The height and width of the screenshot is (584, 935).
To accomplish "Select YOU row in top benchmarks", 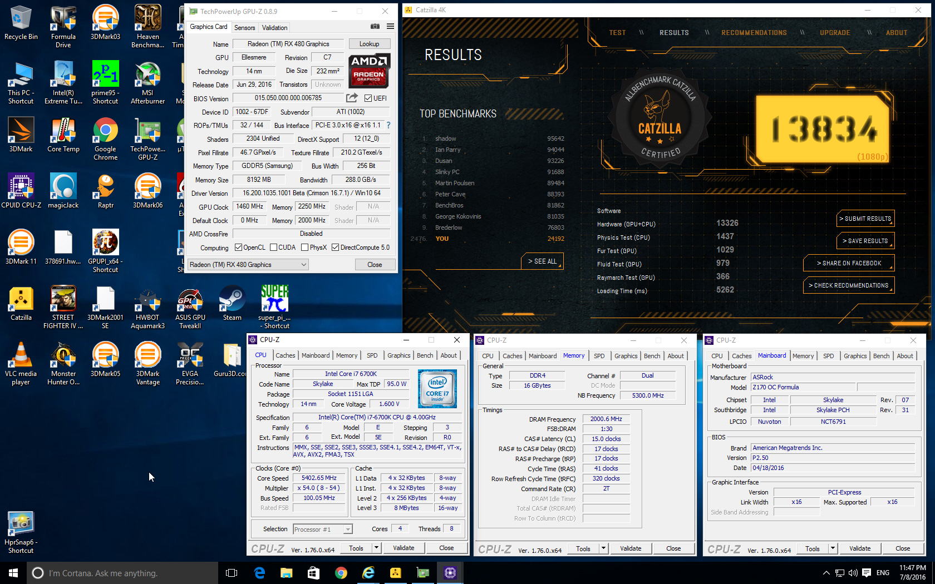I will tap(492, 239).
